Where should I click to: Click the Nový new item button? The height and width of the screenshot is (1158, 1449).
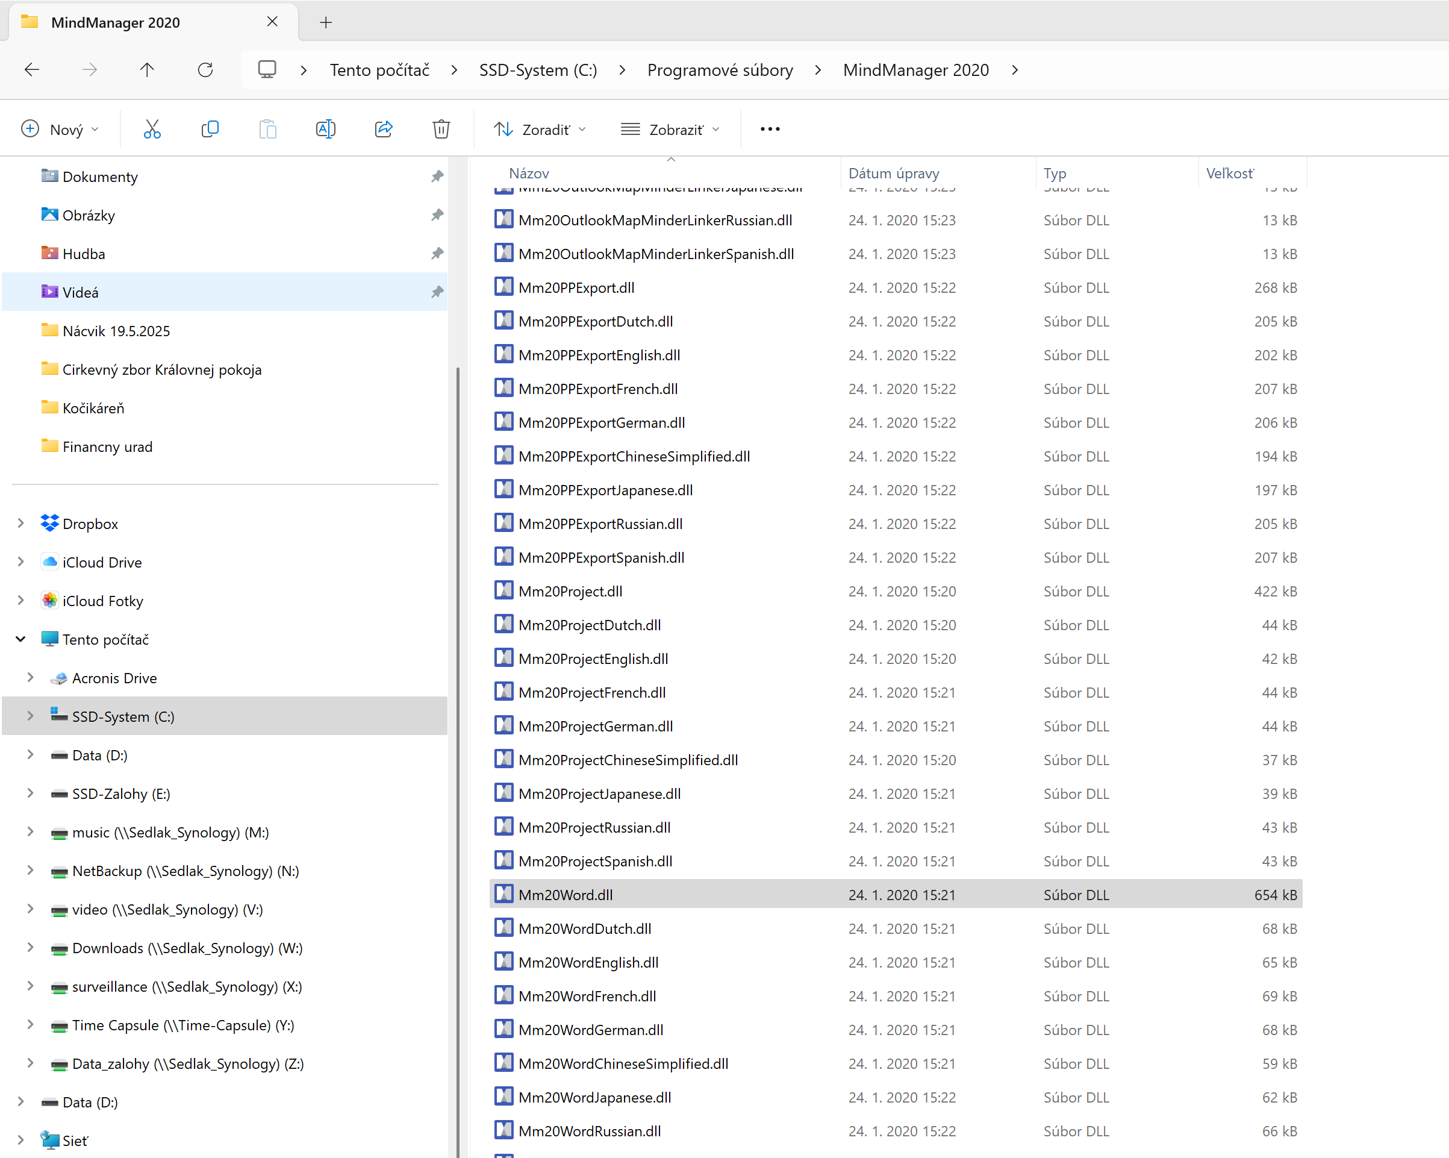[x=60, y=129]
